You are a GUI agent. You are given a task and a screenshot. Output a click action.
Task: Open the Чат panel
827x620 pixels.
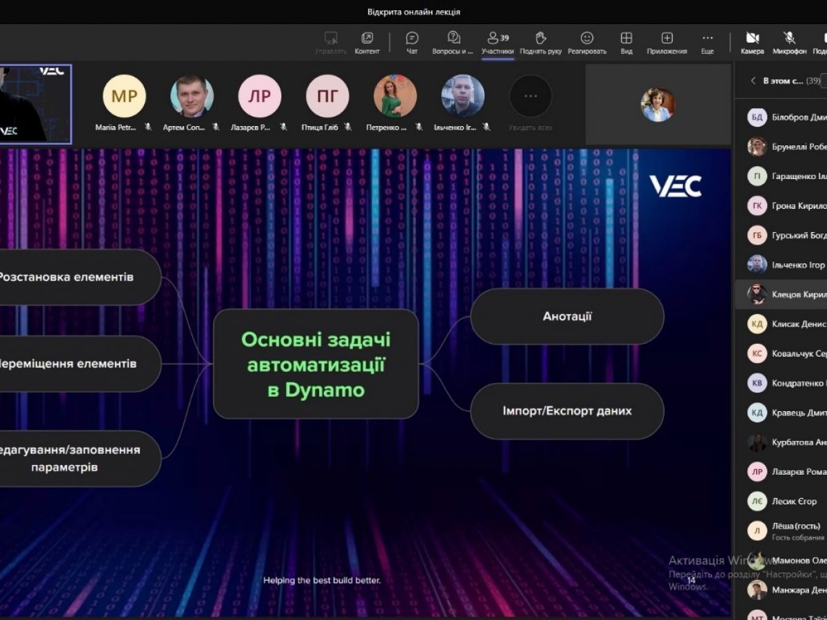point(412,43)
